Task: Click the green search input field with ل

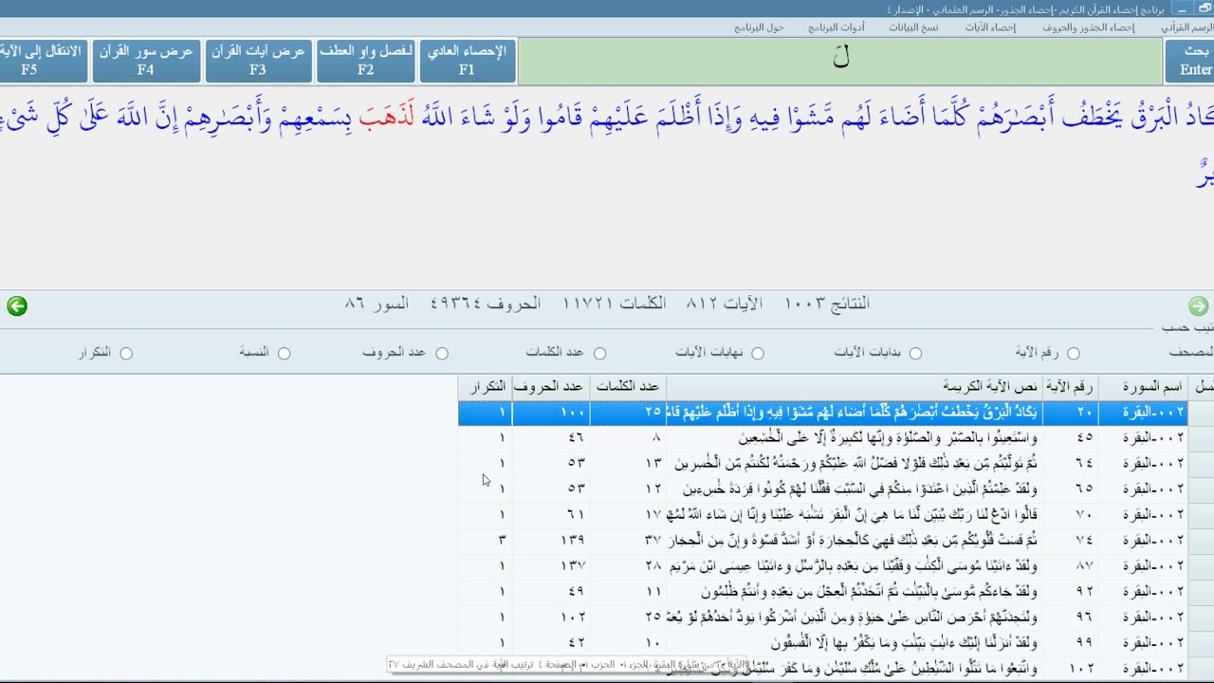Action: point(840,61)
